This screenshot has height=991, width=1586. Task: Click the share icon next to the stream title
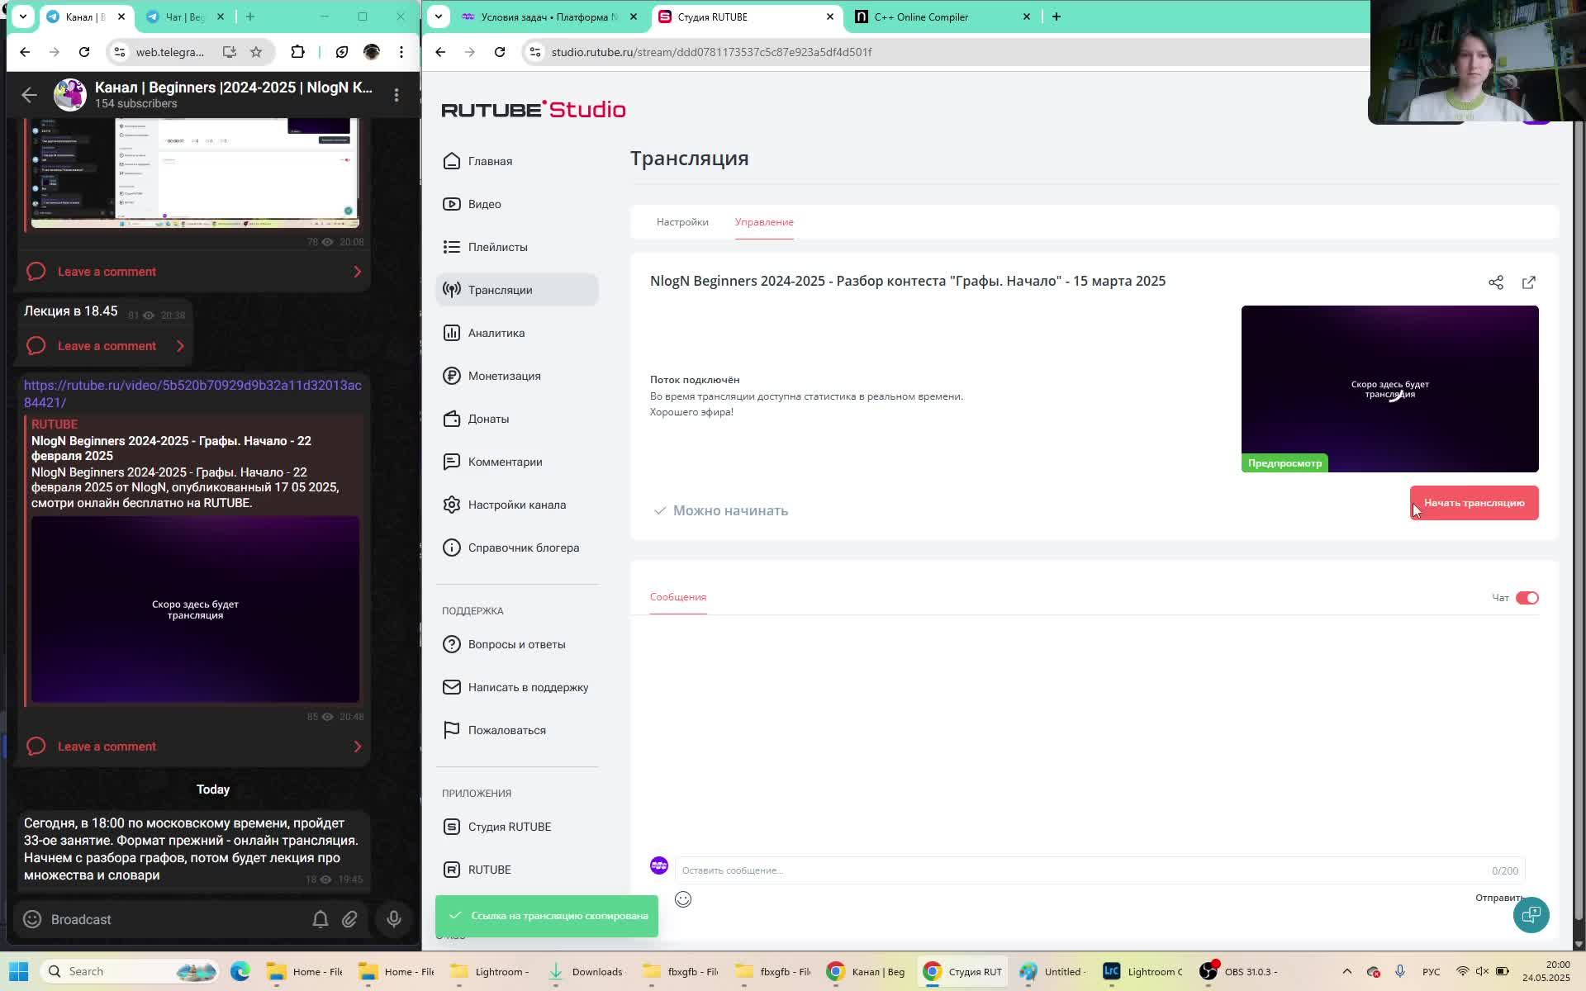(x=1495, y=282)
